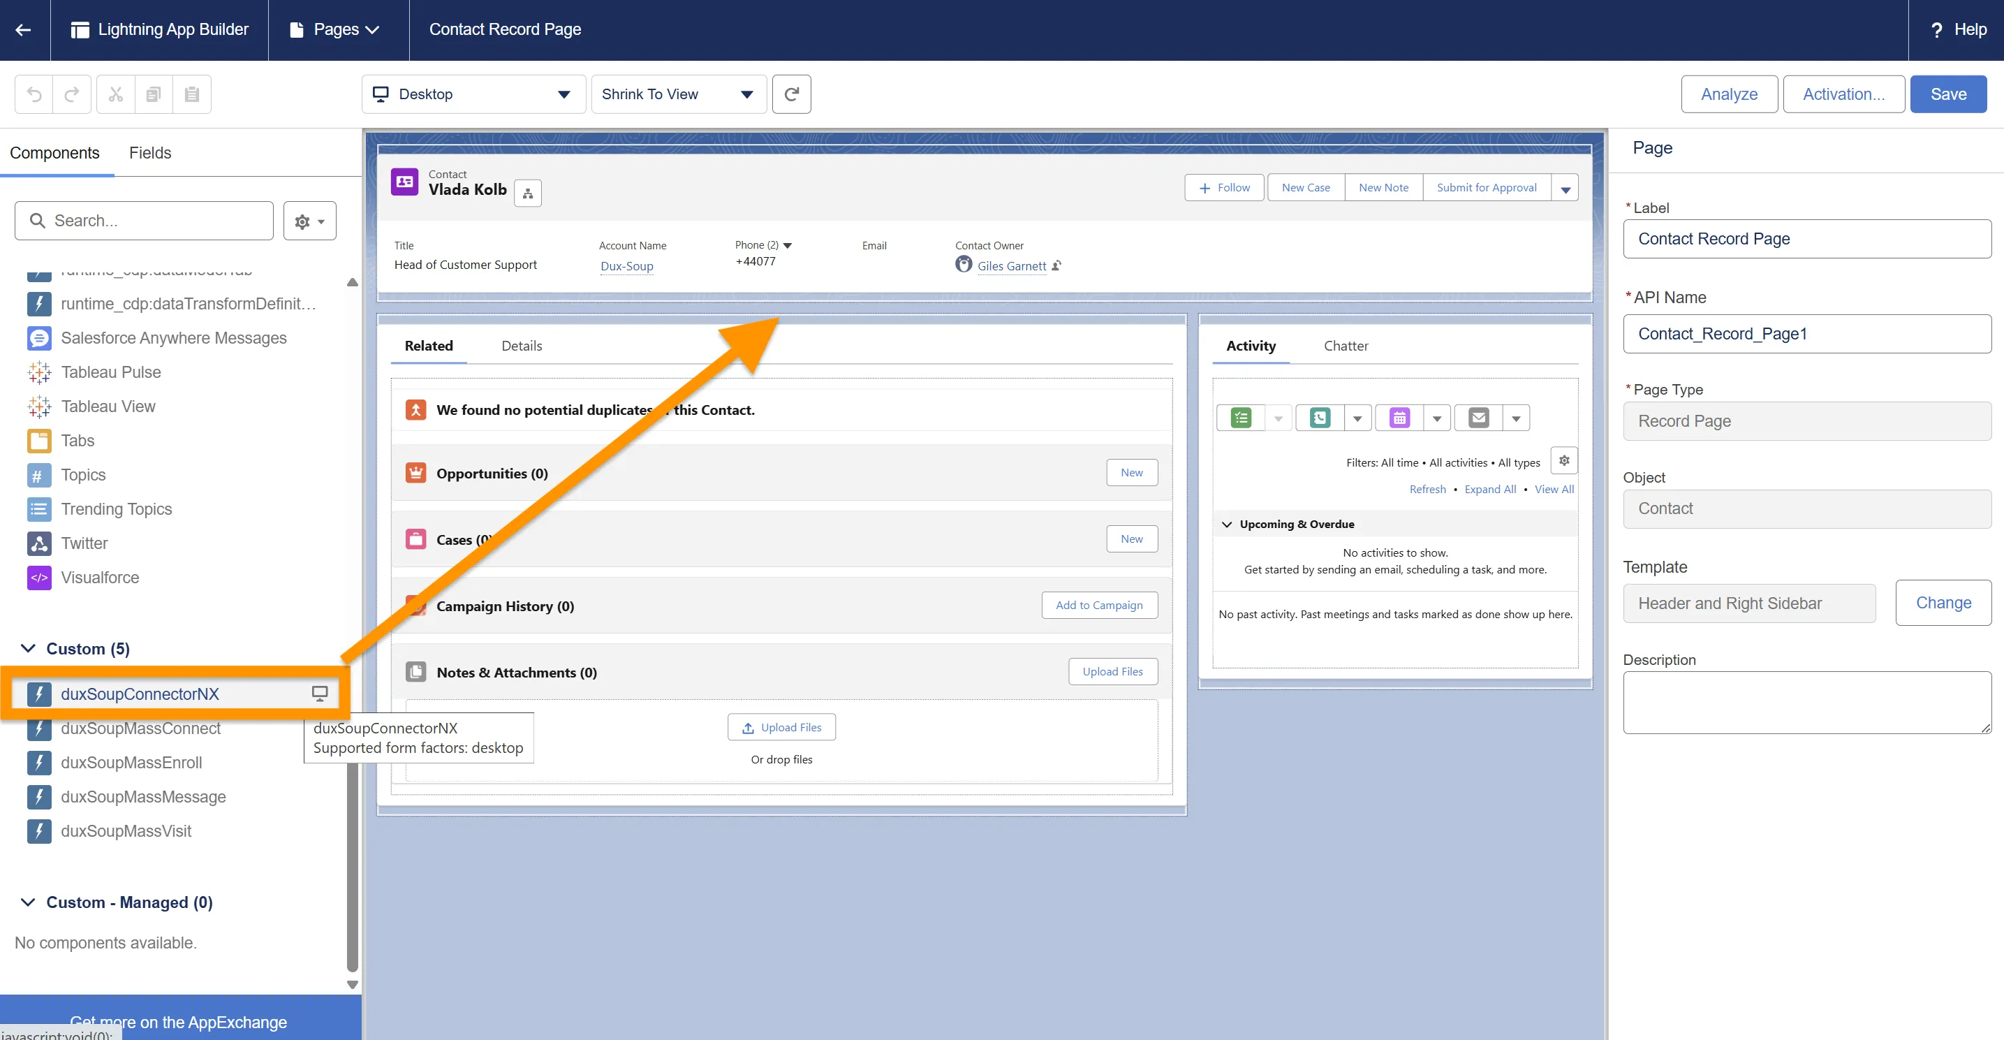
Task: Open the Shrink To View zoom dropdown
Action: 679,94
